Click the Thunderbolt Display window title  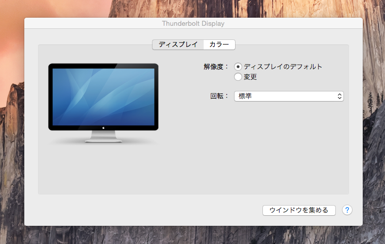pyautogui.click(x=193, y=24)
